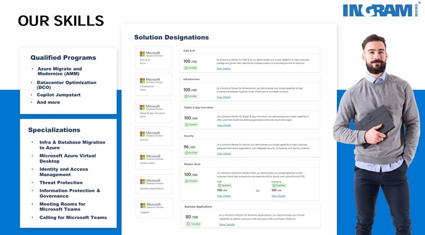Viewport: 425px width, 235px height.
Task: Click the Enrolled badge under Infrastructure
Action: pos(190,96)
